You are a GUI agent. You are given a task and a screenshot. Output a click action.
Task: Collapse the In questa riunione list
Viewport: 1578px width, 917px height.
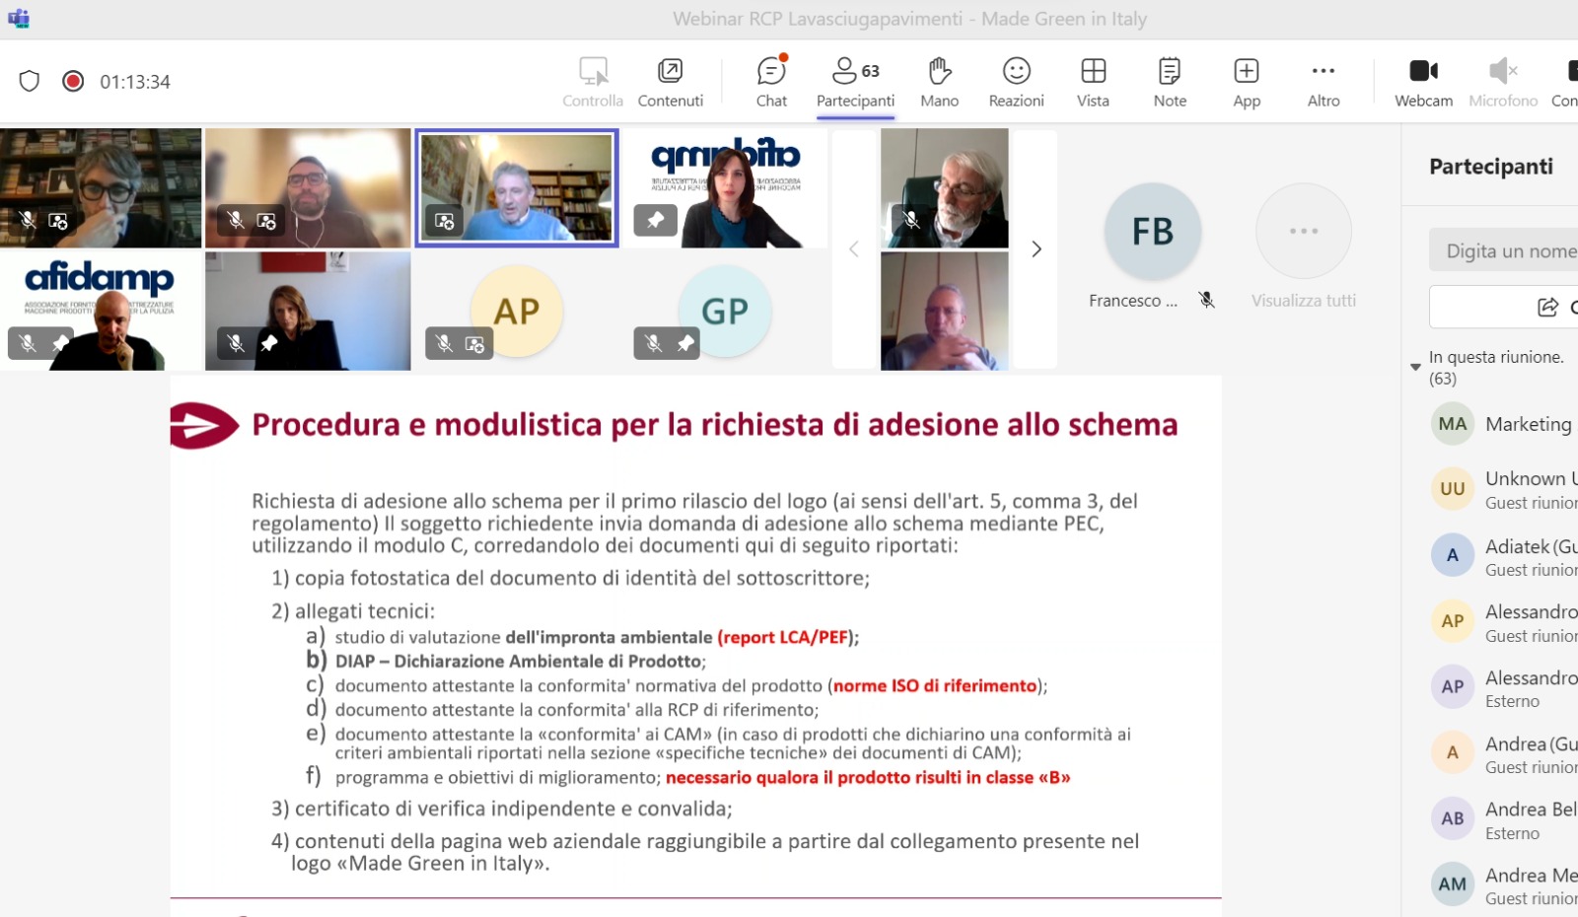(x=1415, y=367)
